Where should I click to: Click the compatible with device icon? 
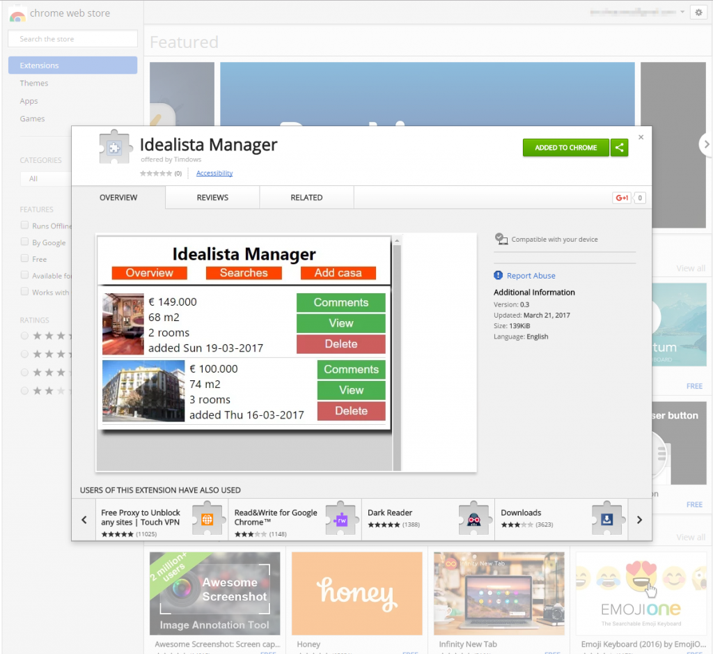(x=501, y=239)
